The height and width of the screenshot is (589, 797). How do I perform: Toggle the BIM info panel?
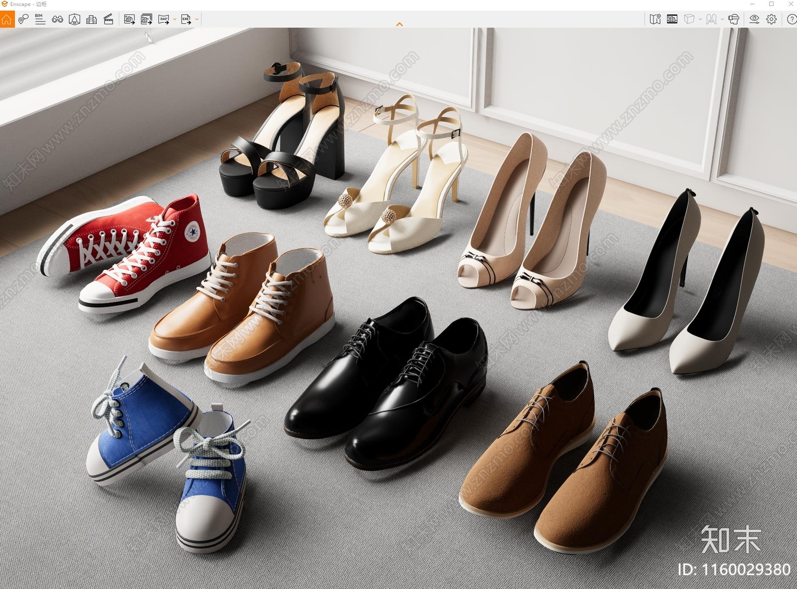click(40, 19)
